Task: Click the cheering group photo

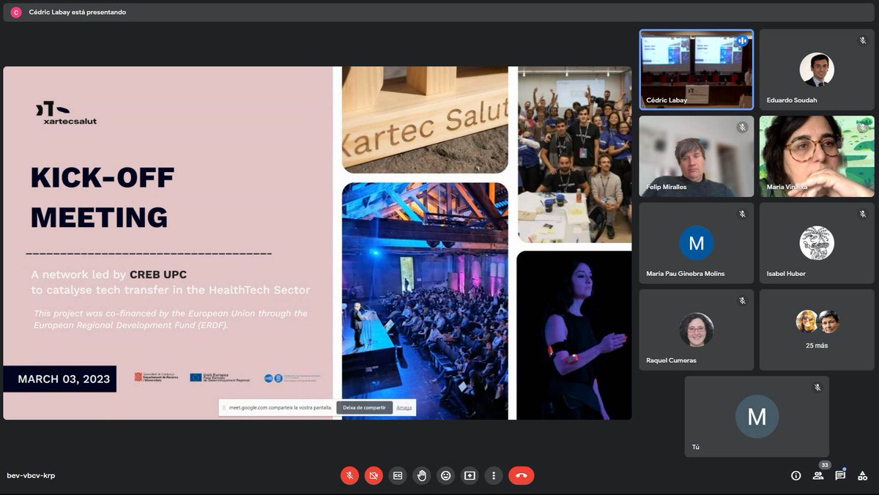Action: click(x=575, y=155)
